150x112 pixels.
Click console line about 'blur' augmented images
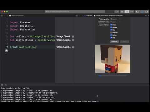click(27, 95)
